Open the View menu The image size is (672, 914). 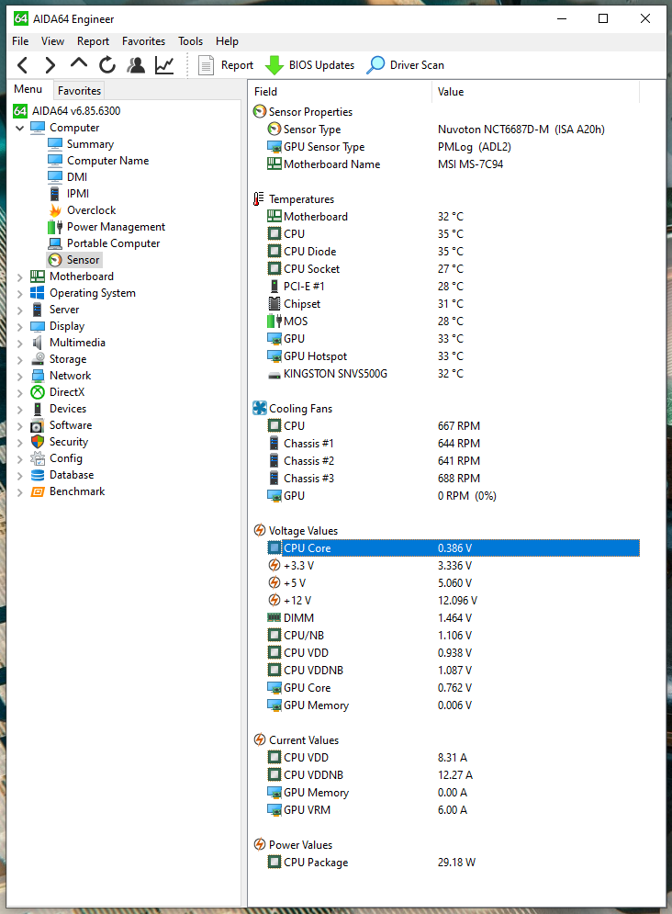pos(52,41)
